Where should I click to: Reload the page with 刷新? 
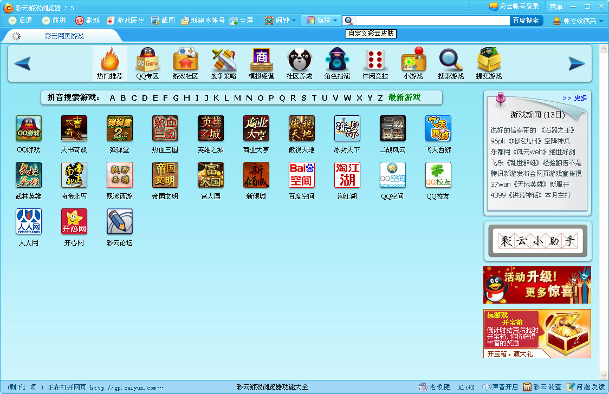(87, 21)
